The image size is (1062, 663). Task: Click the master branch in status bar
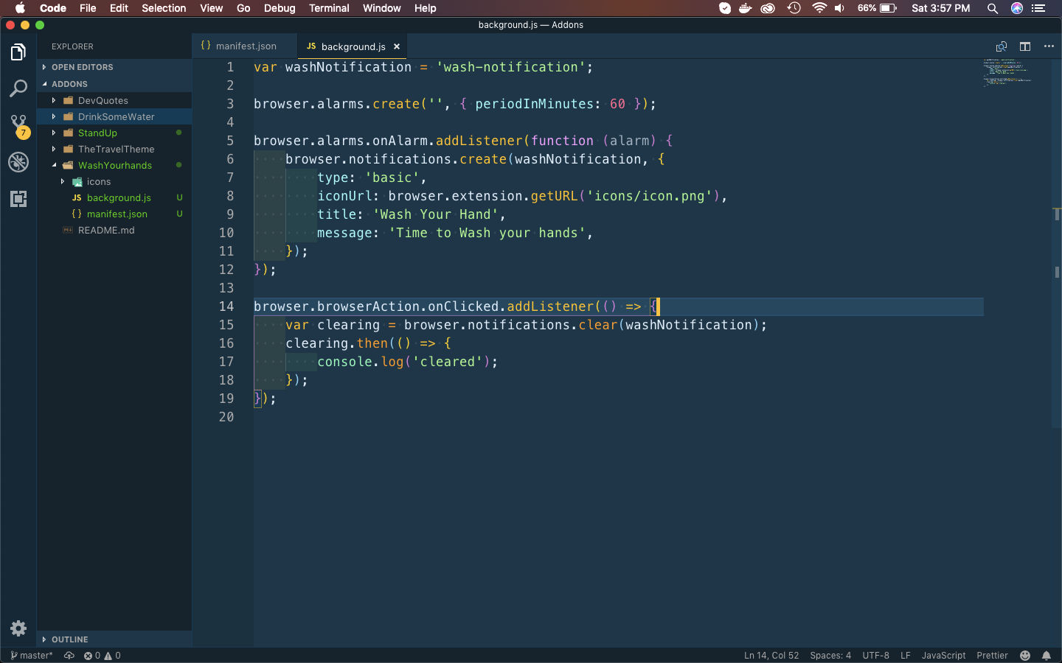(x=32, y=656)
